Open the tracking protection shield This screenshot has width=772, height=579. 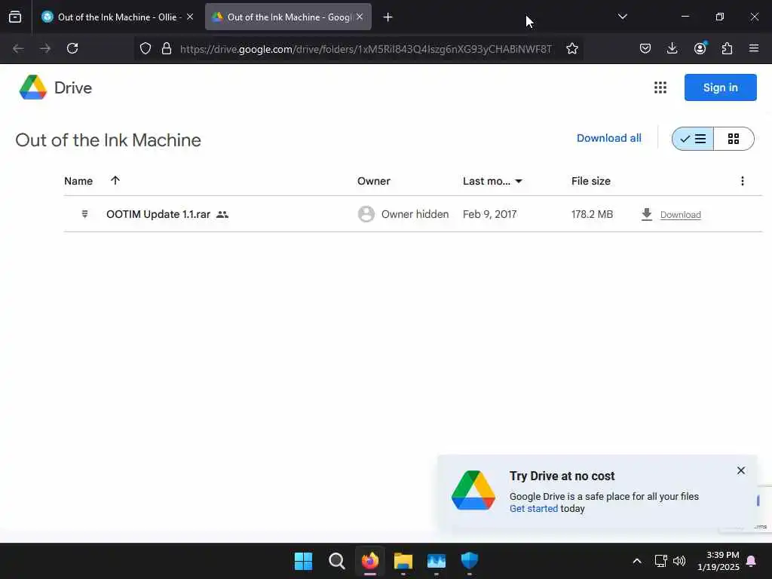click(x=146, y=48)
